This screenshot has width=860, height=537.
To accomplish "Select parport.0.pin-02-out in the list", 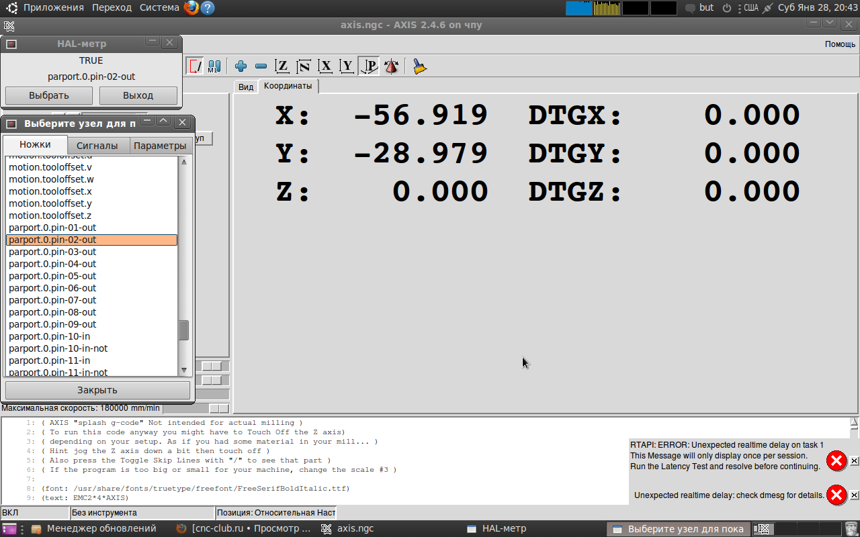I will (x=91, y=240).
